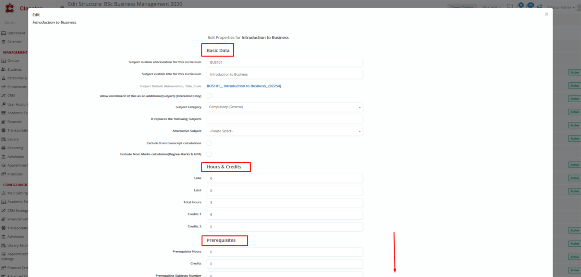Screen dimensions: 581x277
Task: Close the Edit dialog with X
Action: [546, 14]
